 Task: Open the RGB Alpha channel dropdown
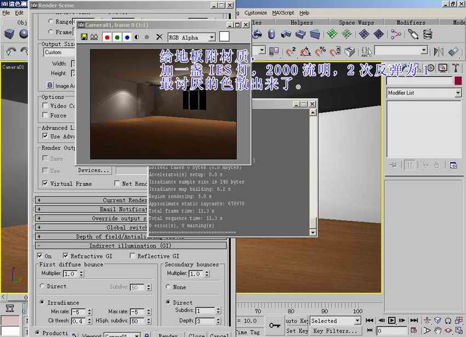pos(191,37)
